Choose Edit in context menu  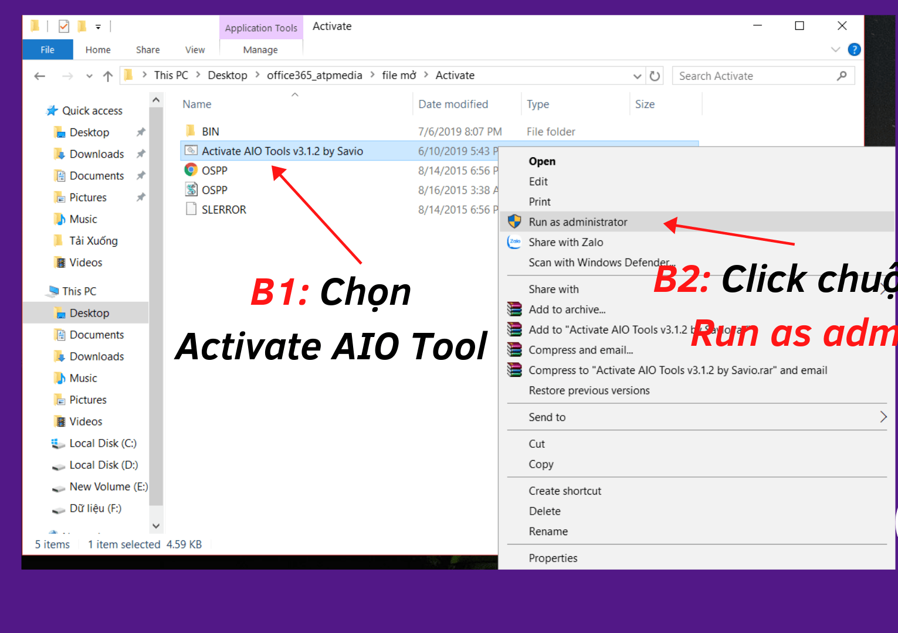click(x=538, y=182)
